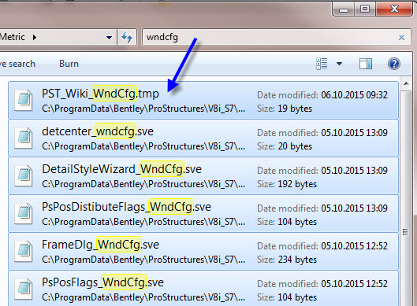Click the refresh icon beside address bar

(x=127, y=37)
